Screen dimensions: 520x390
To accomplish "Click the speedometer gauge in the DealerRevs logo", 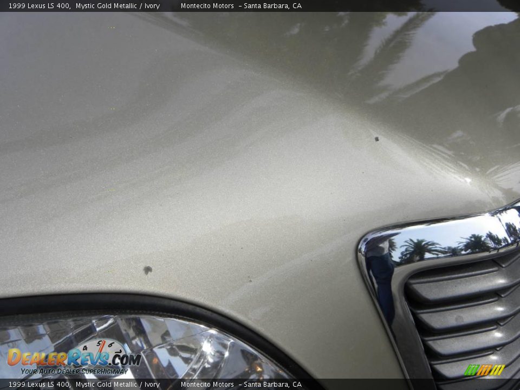I will 102,347.
